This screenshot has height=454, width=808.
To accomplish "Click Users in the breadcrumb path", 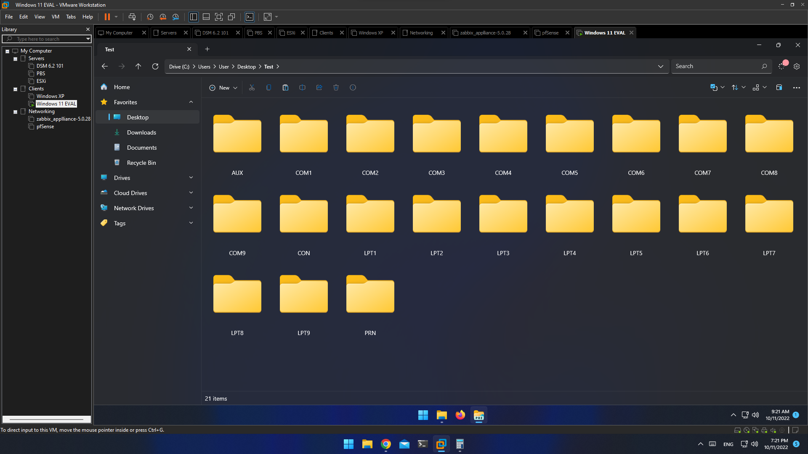I will pyautogui.click(x=204, y=66).
